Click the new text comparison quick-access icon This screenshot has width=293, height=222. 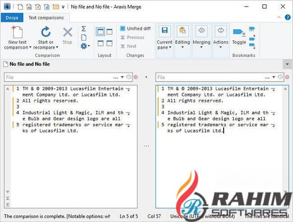pyautogui.click(x=20, y=7)
